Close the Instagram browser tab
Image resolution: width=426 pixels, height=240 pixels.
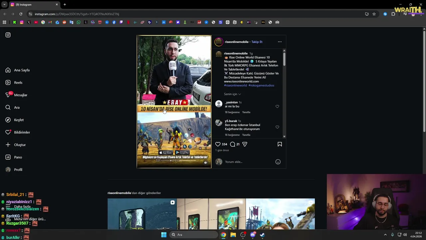coord(57,5)
